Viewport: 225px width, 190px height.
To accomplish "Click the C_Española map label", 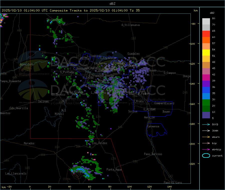I will click(108, 58).
